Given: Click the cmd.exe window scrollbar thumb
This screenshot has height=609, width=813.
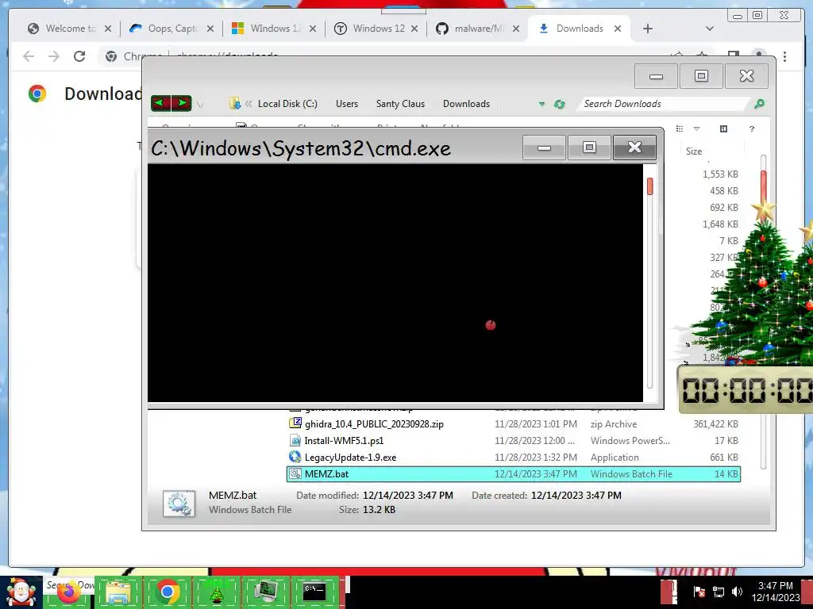Looking at the screenshot, I should pos(649,186).
